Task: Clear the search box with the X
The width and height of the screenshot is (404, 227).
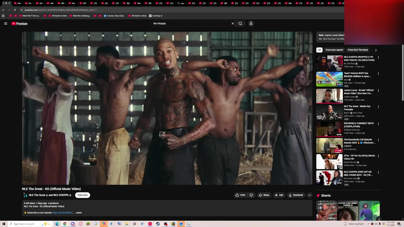Action: click(x=233, y=23)
